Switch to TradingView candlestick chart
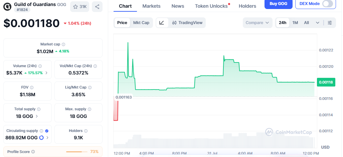Screen dimensions: 343x157 (x=187, y=23)
